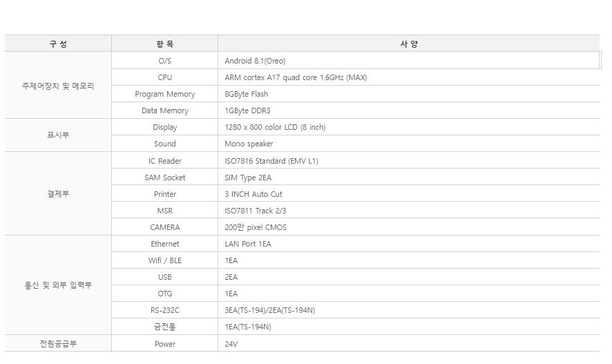The image size is (612, 364).
Task: Select the LAN Port 1EA specification
Action: (x=248, y=244)
